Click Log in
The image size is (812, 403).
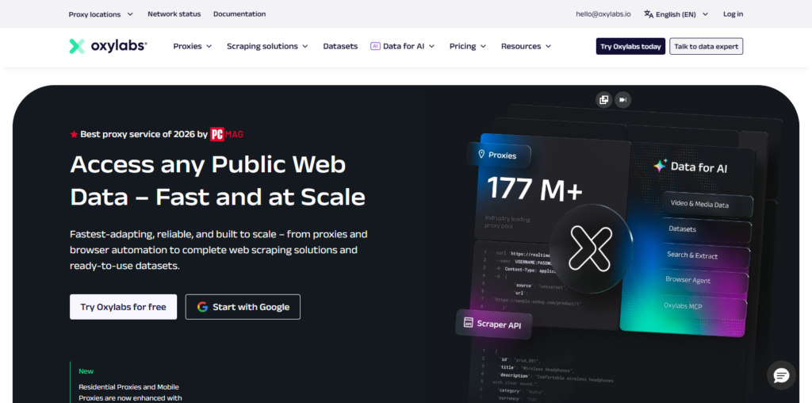[x=733, y=14]
